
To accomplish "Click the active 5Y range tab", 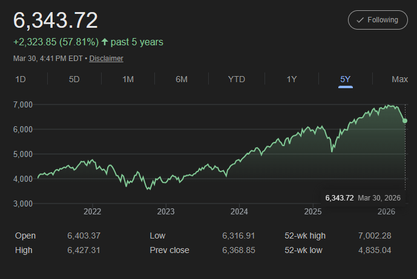I will [346, 80].
